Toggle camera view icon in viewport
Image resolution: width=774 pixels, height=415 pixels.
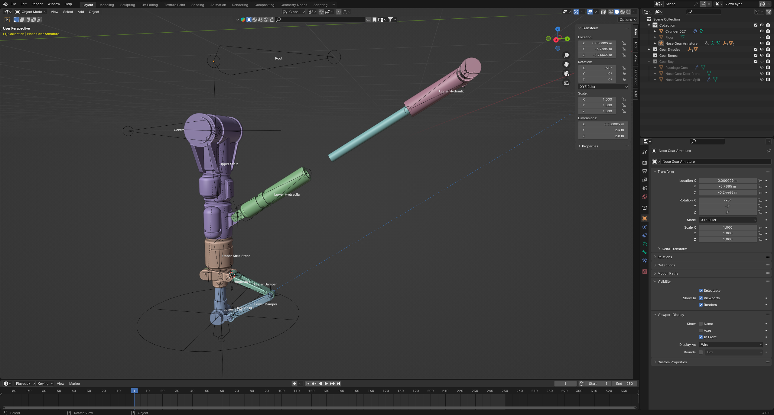click(566, 73)
